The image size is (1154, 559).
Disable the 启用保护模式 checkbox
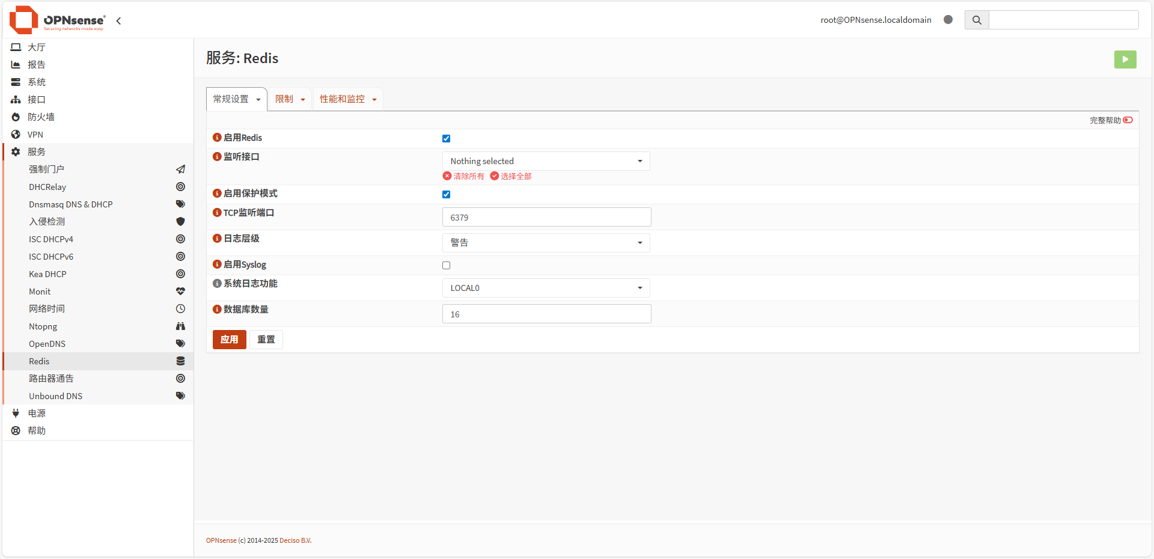point(446,194)
